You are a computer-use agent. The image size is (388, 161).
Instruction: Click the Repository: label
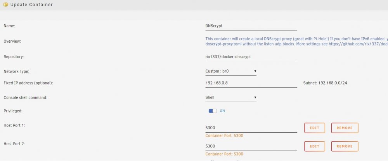pyautogui.click(x=14, y=57)
